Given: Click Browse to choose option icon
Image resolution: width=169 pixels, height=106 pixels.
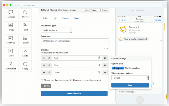Looking at the screenshot, I should pos(118,68).
